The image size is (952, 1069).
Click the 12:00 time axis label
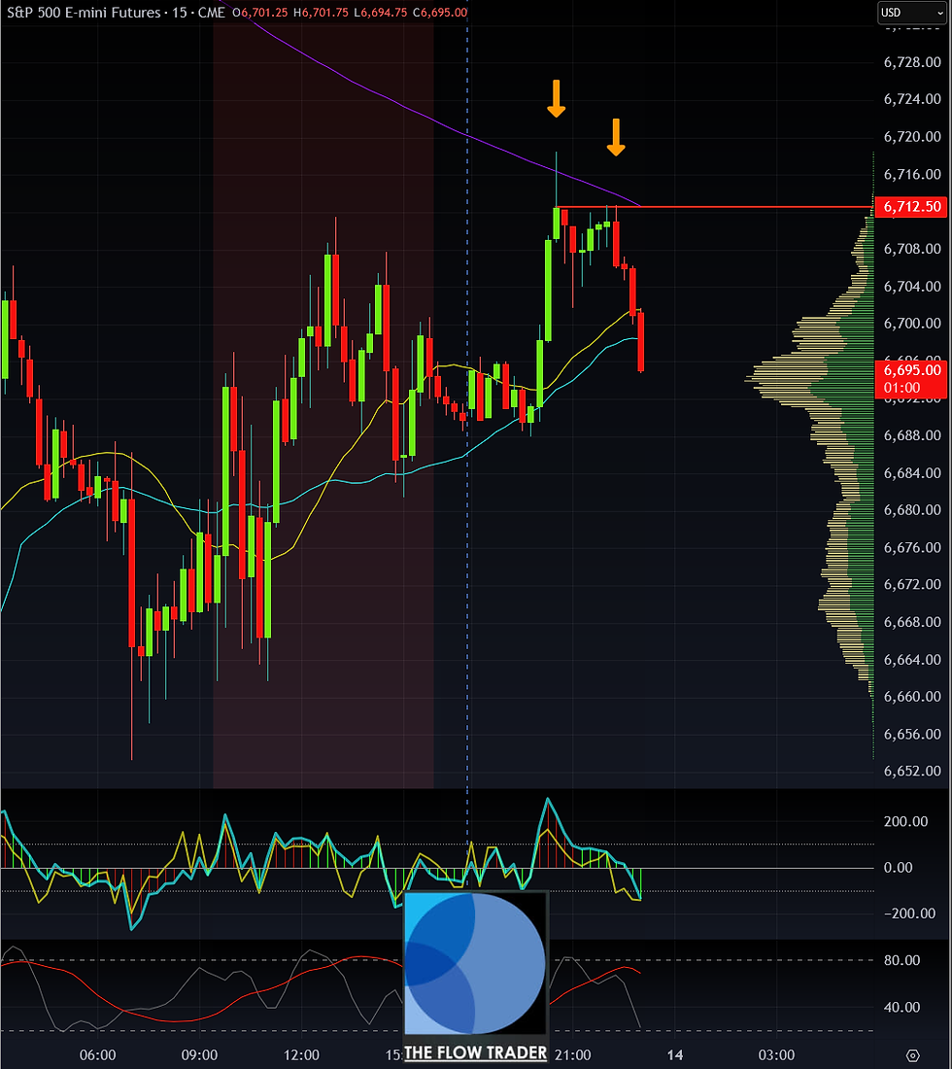[301, 1054]
